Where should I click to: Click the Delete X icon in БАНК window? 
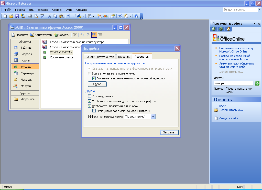(75, 35)
